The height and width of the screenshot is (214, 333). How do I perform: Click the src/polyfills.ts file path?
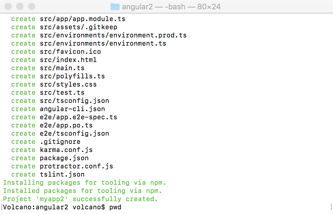(x=72, y=76)
